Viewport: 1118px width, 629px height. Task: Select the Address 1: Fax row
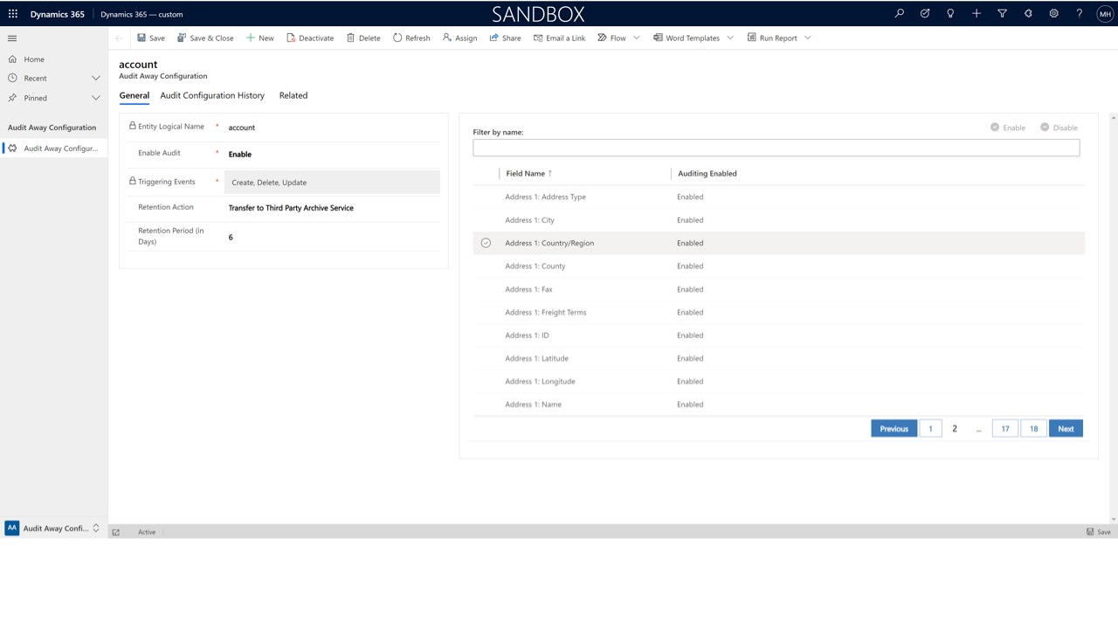point(779,289)
